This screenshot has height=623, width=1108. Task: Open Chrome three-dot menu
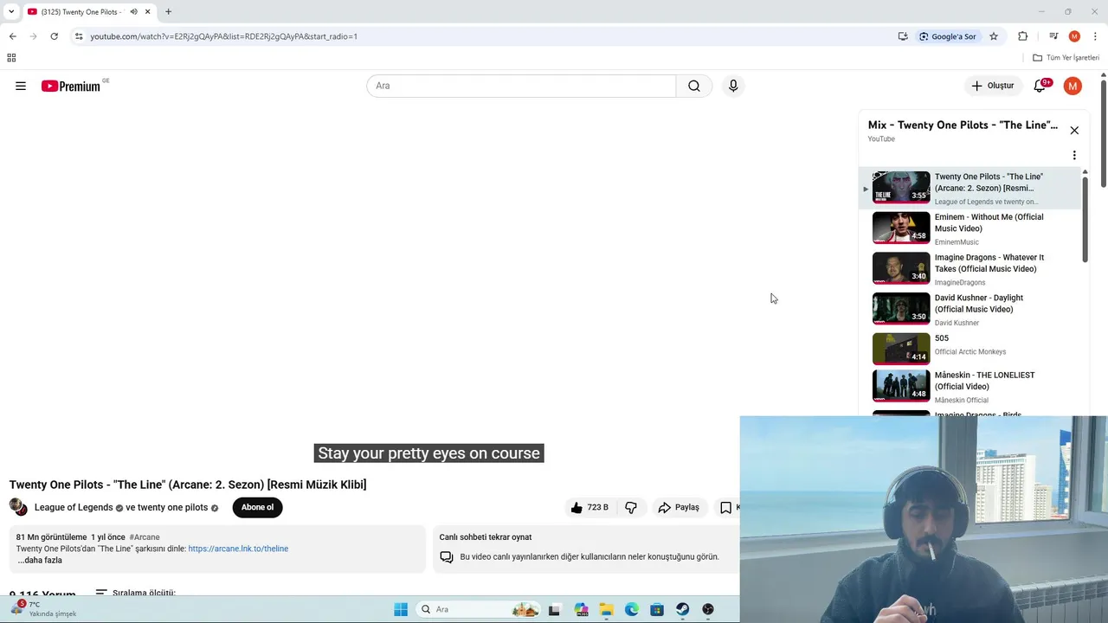click(x=1094, y=36)
